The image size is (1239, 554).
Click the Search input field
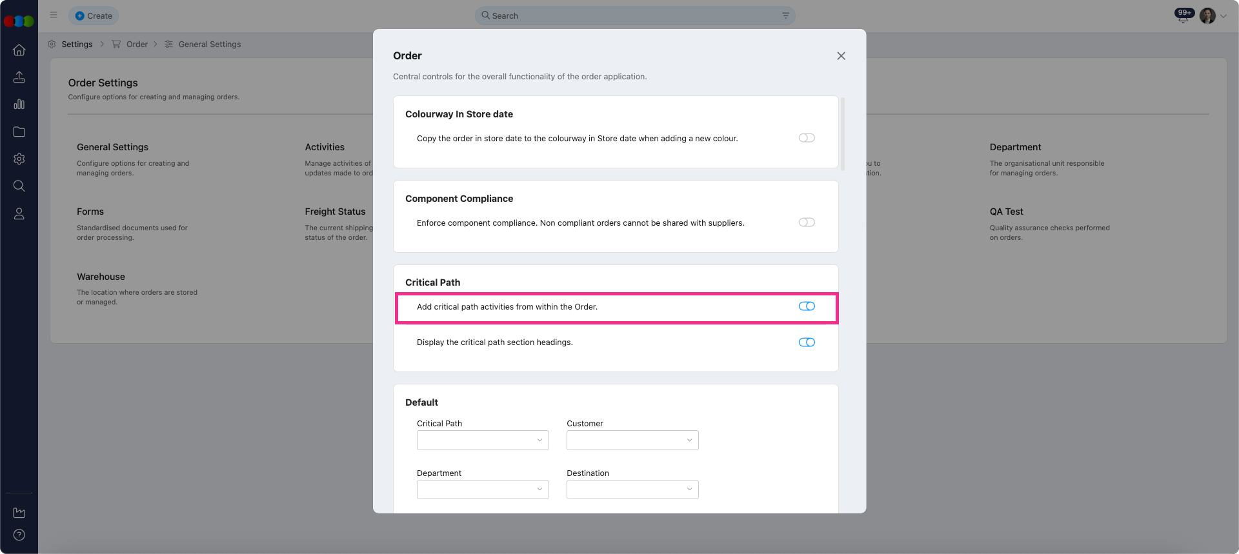tap(634, 16)
